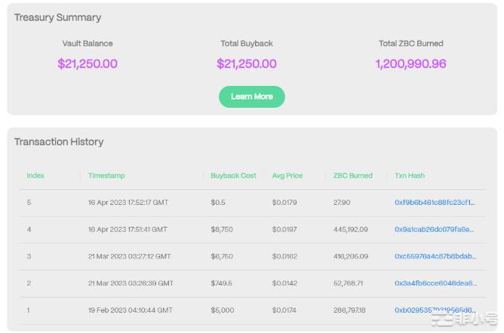Click the Index column header
The width and height of the screenshot is (504, 333).
tap(35, 176)
